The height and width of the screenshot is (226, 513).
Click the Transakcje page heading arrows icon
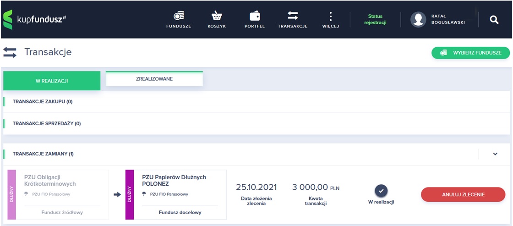(10, 52)
